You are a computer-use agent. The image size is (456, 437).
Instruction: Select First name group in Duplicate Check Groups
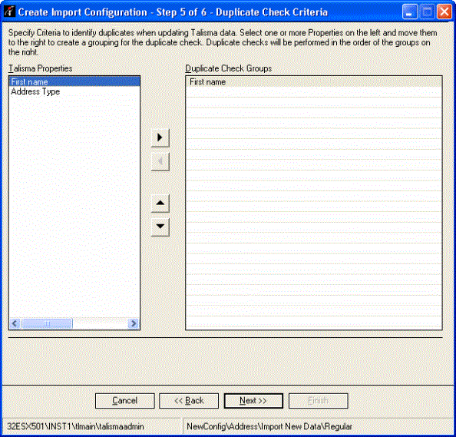314,82
